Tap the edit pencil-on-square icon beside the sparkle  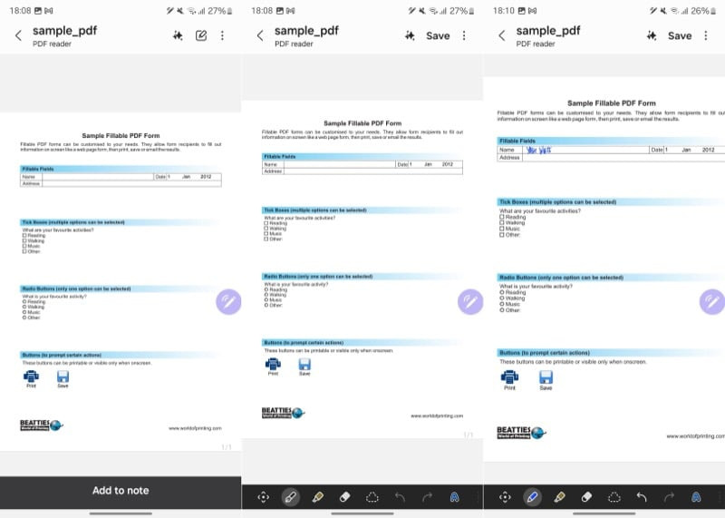pos(201,35)
